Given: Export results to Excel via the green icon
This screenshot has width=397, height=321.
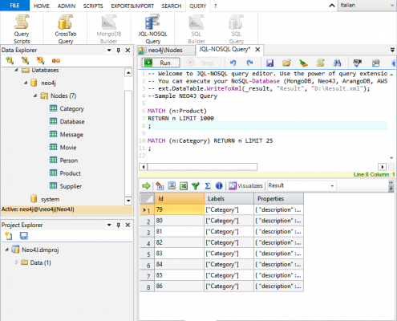Looking at the screenshot, I should click(x=184, y=185).
